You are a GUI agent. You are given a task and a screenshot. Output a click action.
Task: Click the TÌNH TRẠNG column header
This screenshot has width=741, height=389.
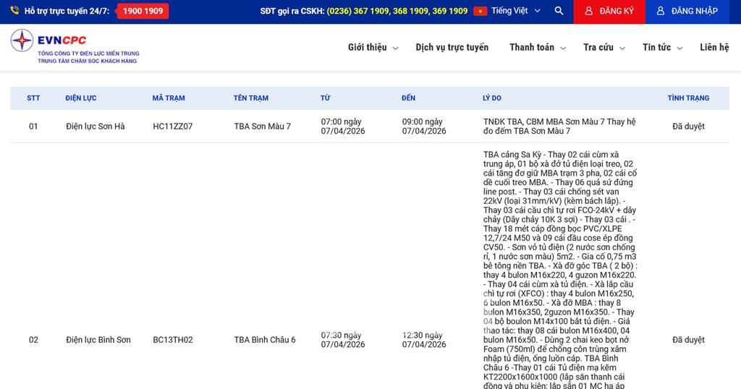(x=688, y=98)
